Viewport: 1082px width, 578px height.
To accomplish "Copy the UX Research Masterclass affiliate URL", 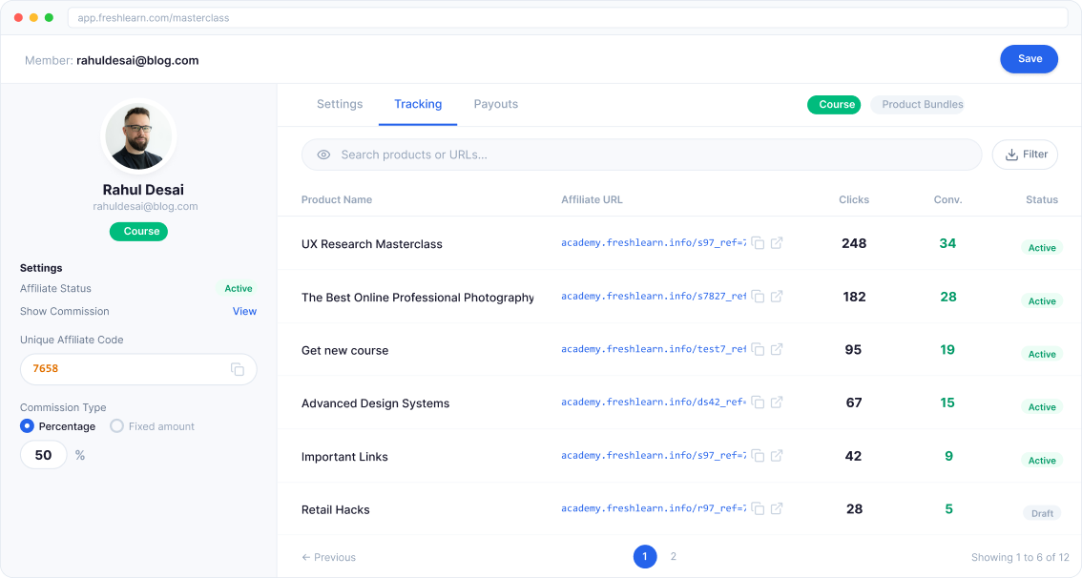I will coord(759,243).
